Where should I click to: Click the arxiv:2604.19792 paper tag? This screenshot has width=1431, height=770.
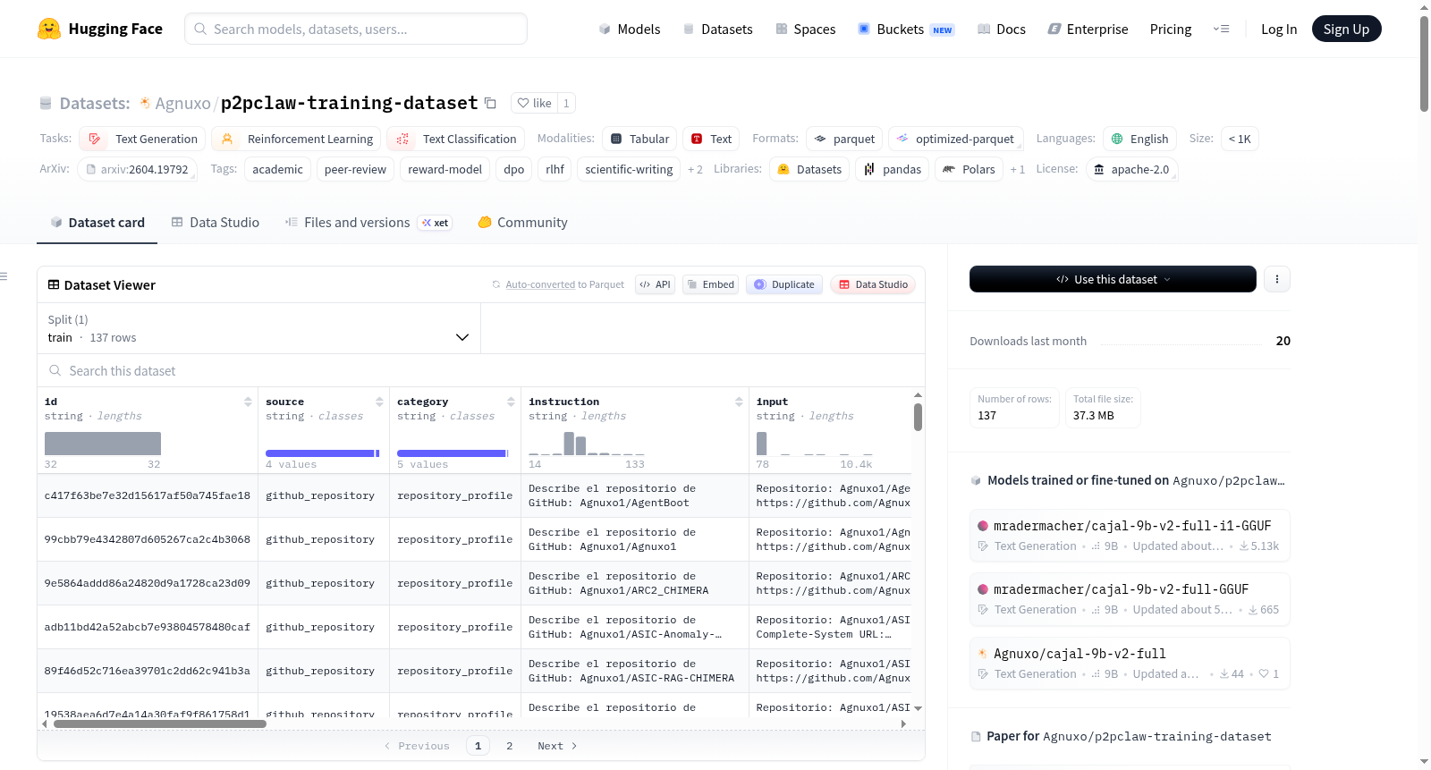[x=137, y=169]
